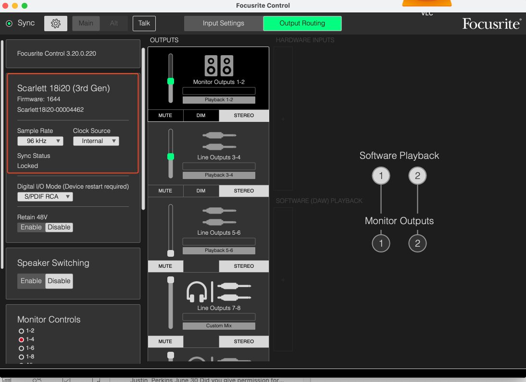
Task: Click the settings panel vertical scrollbar
Action: pyautogui.click(x=143, y=129)
